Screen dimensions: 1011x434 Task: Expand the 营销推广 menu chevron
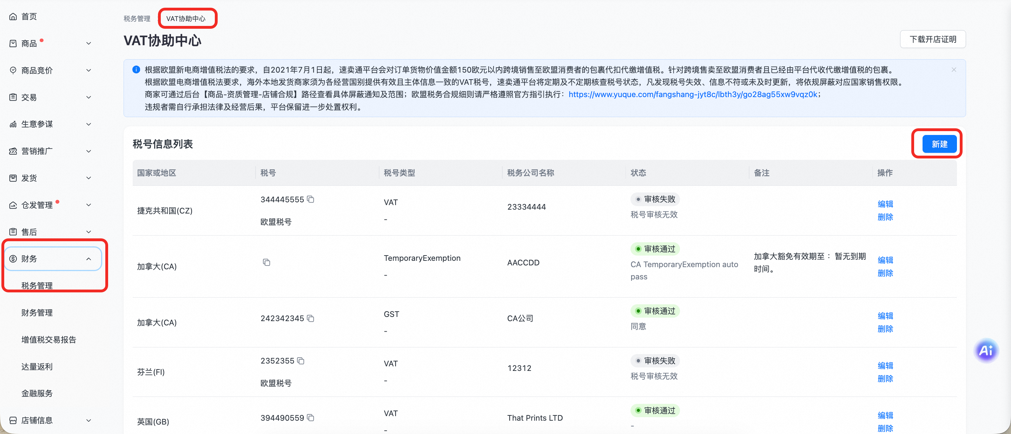coord(89,151)
